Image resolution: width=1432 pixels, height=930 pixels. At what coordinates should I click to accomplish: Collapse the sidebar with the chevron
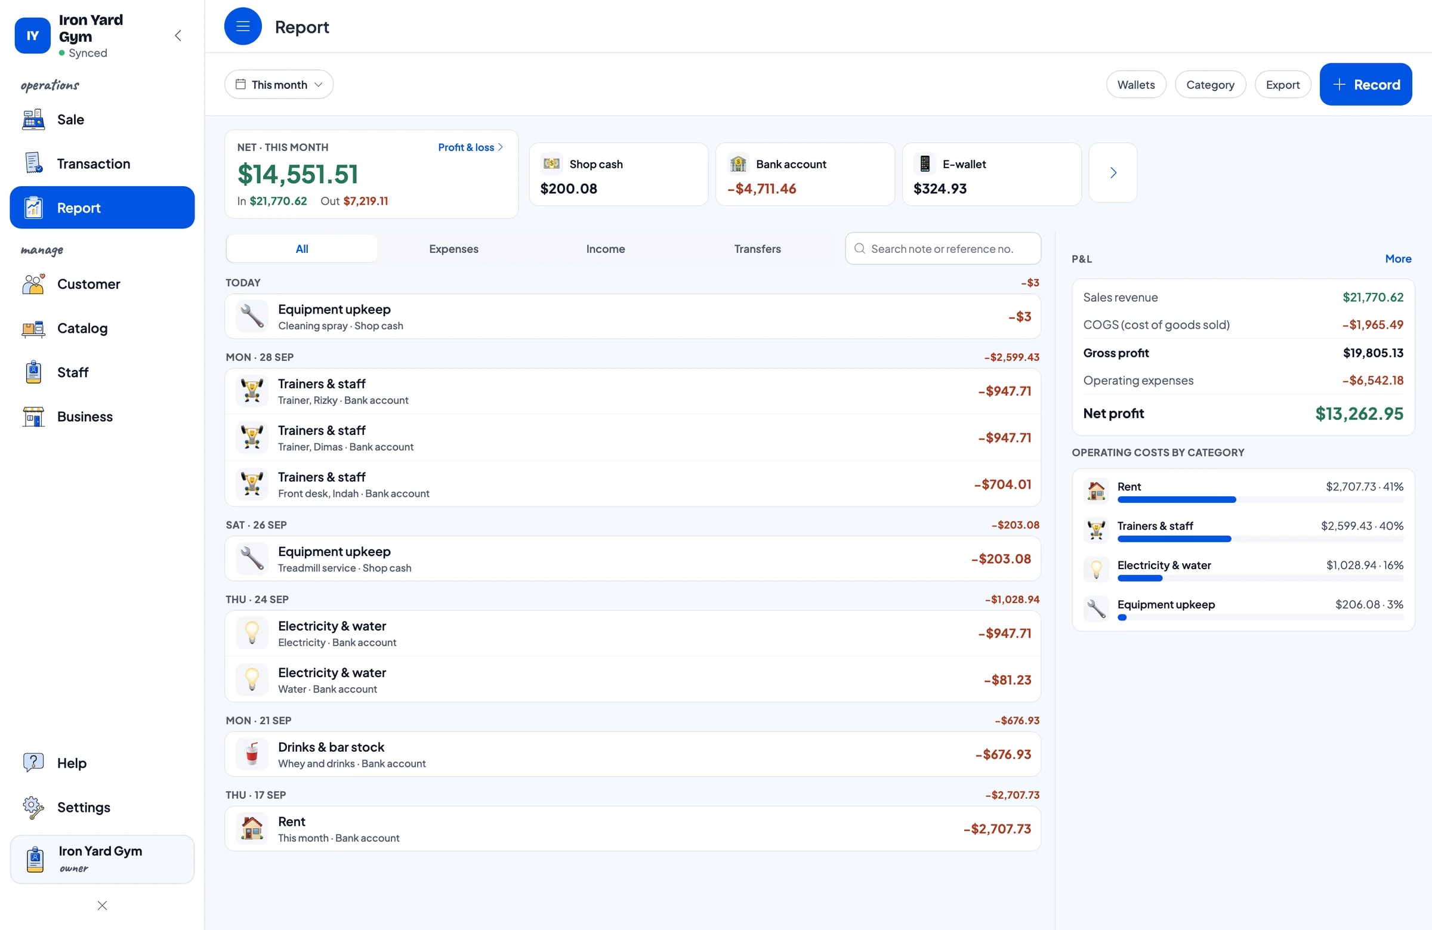click(x=178, y=35)
